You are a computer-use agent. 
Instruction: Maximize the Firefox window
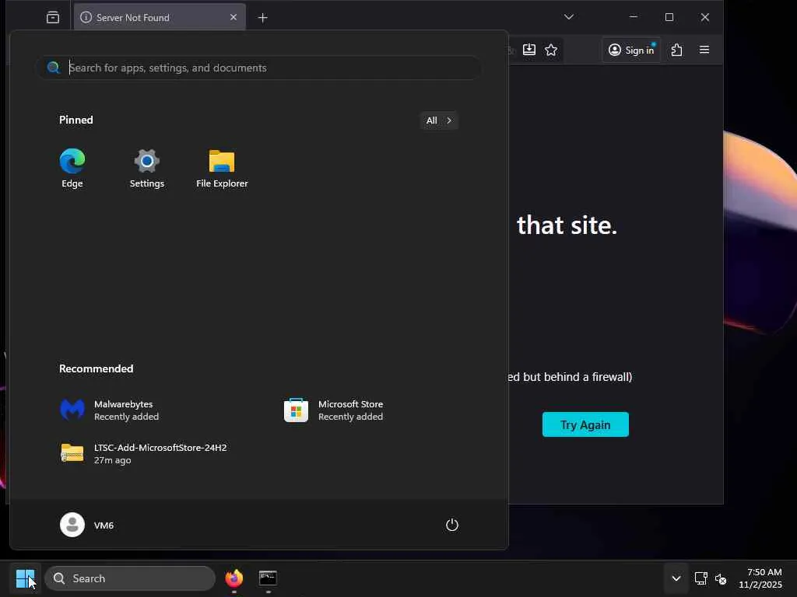click(669, 17)
